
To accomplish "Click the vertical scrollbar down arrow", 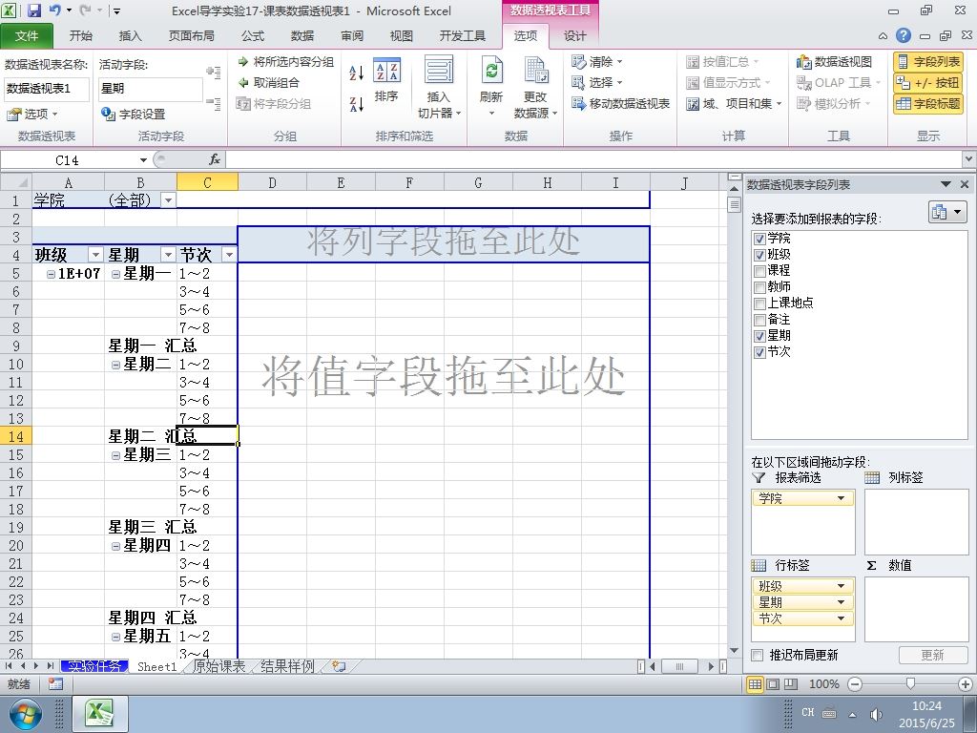I will pyautogui.click(x=734, y=651).
